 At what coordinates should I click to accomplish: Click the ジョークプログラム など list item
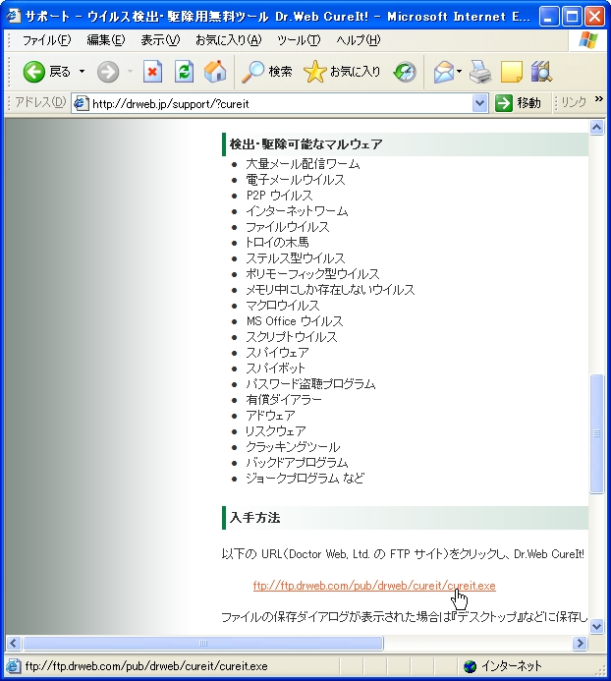point(305,479)
